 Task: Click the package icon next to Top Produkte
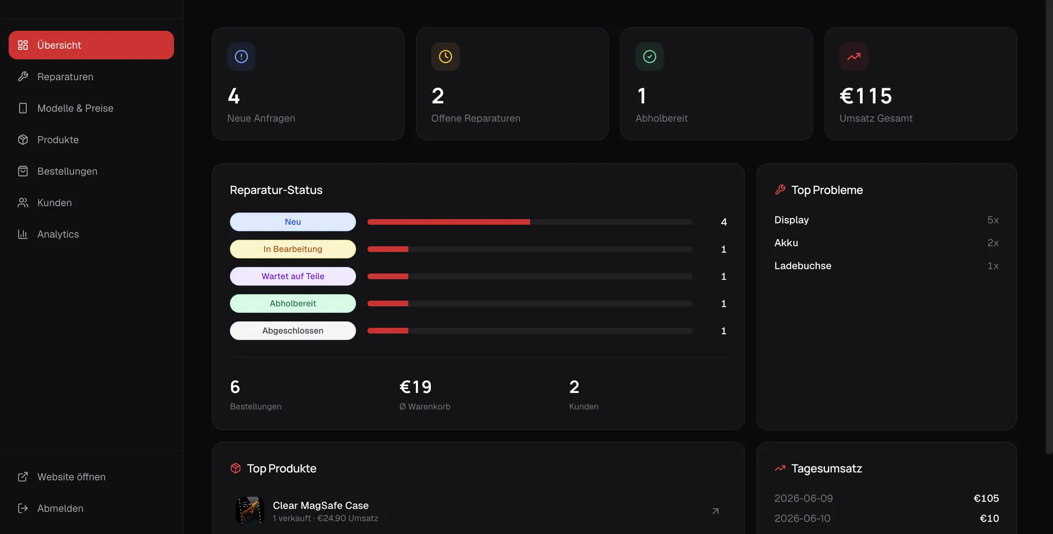[236, 468]
